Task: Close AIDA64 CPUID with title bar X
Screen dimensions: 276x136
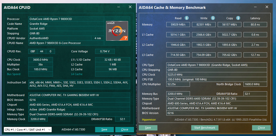Action: point(130,7)
